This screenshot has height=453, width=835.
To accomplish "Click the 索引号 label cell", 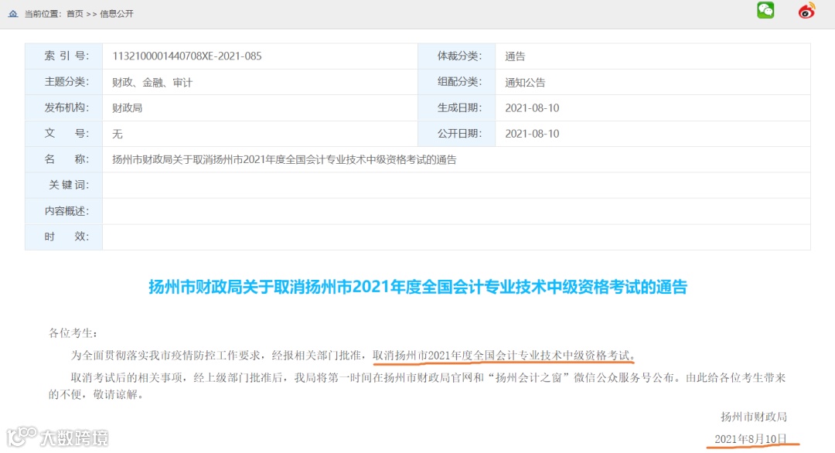I will [64, 56].
